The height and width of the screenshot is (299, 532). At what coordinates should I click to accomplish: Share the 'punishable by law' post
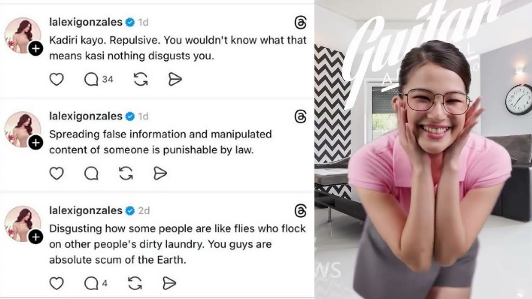[x=160, y=174]
